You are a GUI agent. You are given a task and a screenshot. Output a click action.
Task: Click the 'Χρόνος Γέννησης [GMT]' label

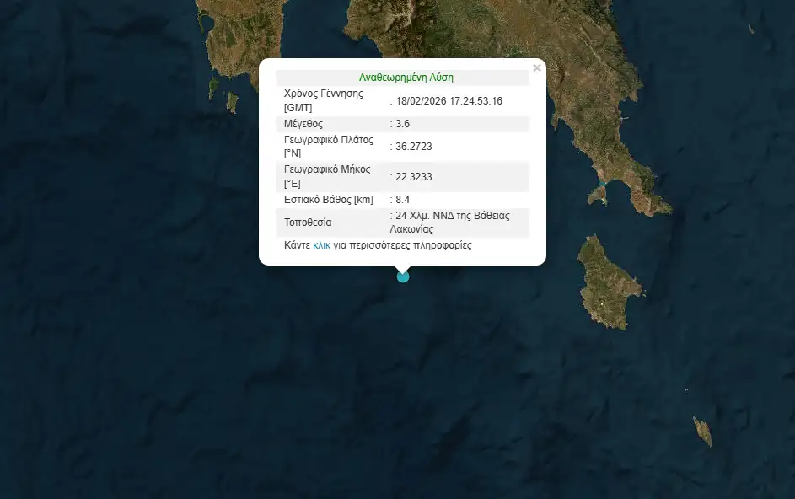(x=324, y=100)
